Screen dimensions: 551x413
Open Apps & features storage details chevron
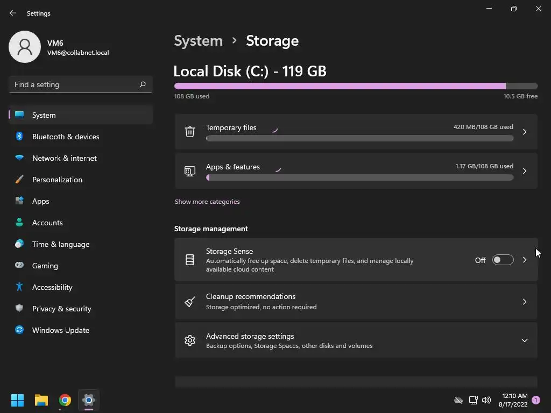click(525, 171)
